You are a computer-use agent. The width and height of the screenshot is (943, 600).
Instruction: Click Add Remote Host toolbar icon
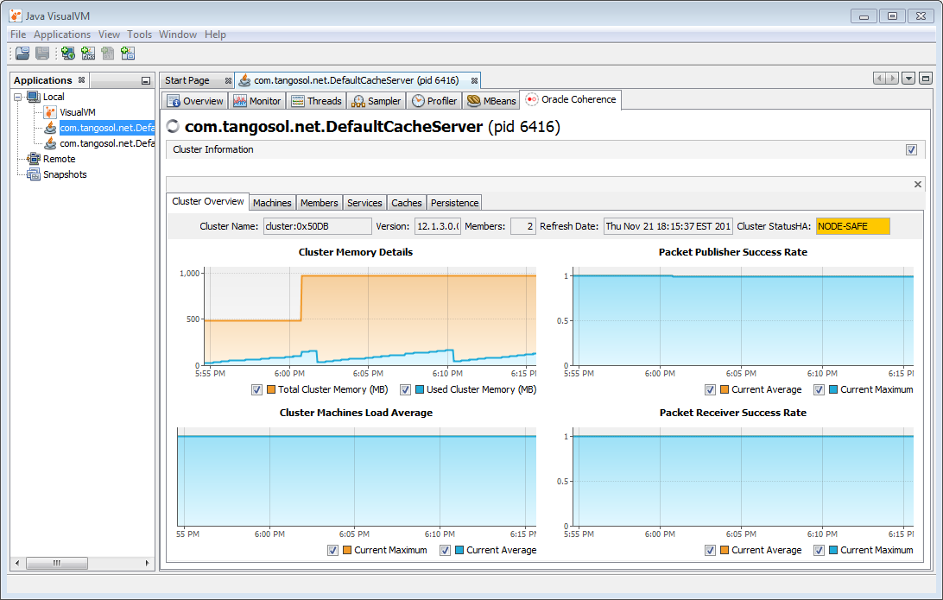[68, 54]
